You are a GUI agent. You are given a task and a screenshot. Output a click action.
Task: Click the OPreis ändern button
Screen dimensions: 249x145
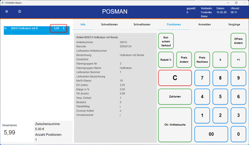[238, 41]
